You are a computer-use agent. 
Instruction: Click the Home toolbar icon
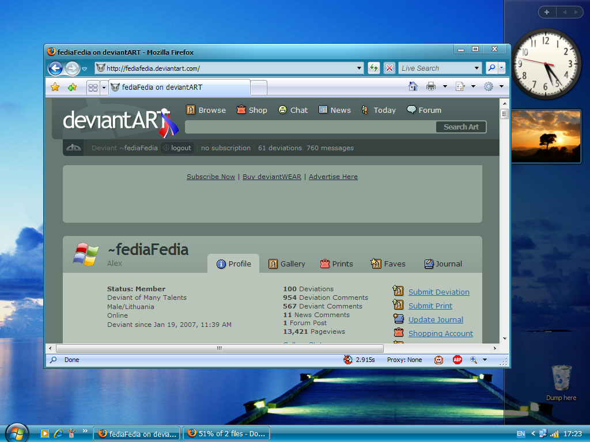(x=413, y=86)
